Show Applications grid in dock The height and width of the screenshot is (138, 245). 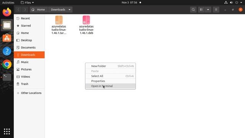point(7,131)
